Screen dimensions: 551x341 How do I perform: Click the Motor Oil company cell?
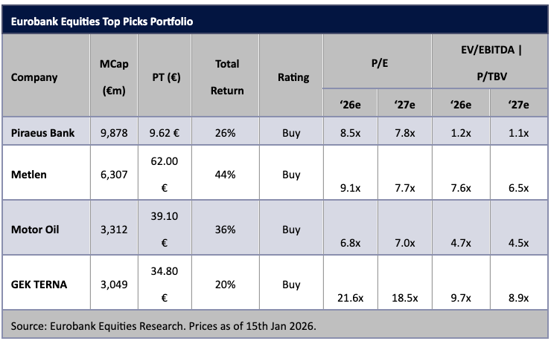click(x=35, y=229)
